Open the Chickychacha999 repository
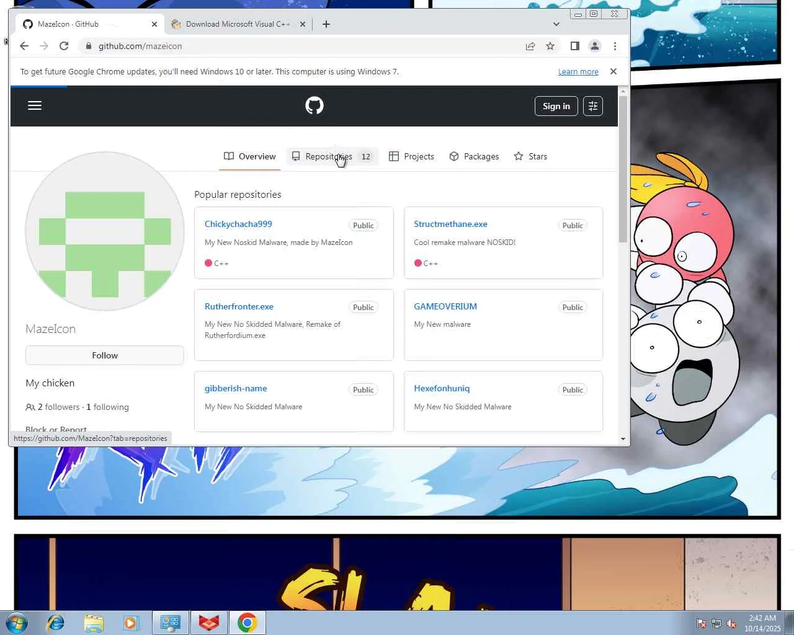The height and width of the screenshot is (635, 794). 238,224
